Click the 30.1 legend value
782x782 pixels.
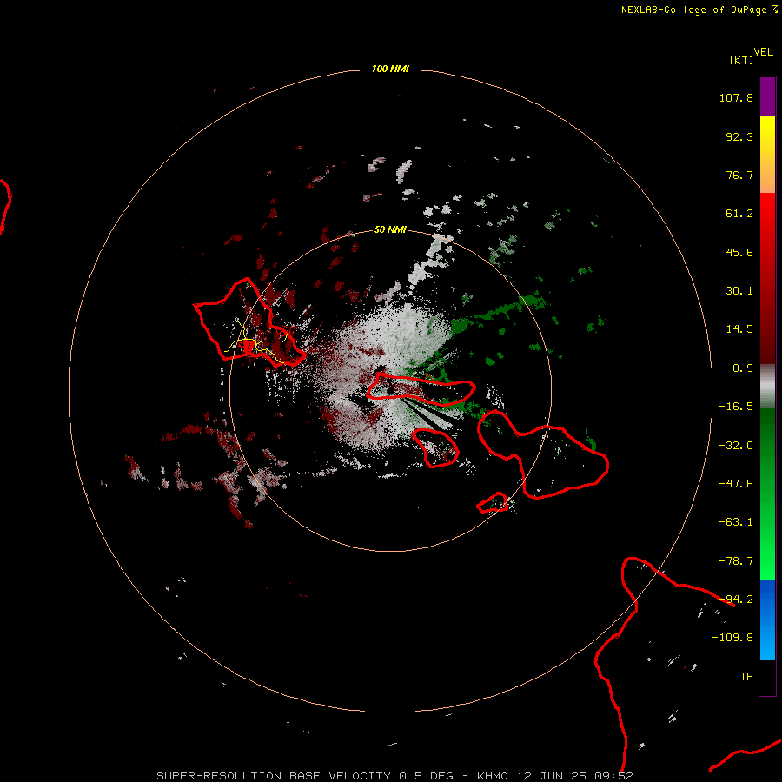(x=739, y=291)
